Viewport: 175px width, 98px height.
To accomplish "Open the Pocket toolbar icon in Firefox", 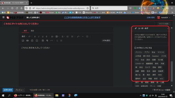I will click(x=130, y=8).
